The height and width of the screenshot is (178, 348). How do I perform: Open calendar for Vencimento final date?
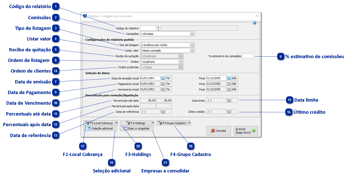(229, 89)
